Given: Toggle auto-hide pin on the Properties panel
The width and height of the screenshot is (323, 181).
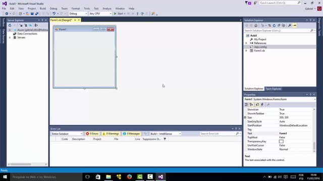Looking at the screenshot, I should point(310,95).
